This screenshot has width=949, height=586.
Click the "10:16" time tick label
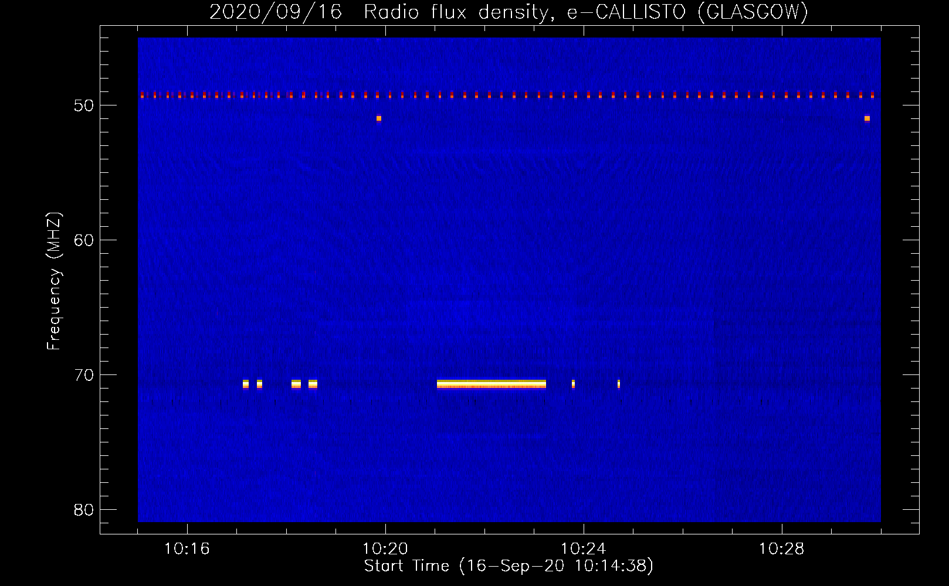(187, 549)
